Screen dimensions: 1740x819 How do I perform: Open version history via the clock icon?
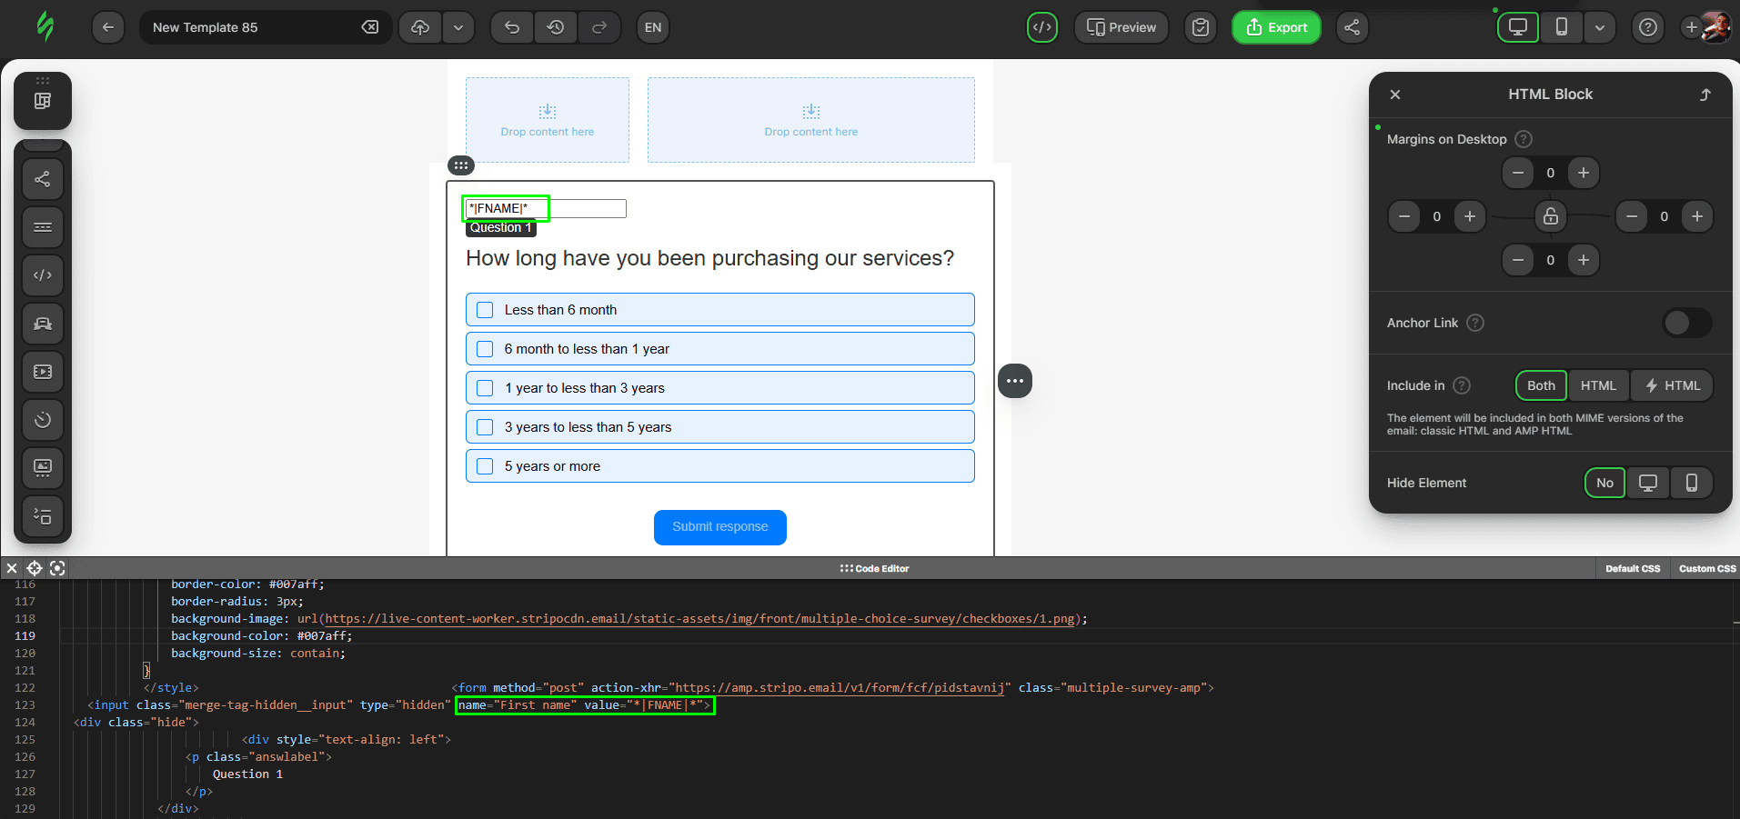556,27
